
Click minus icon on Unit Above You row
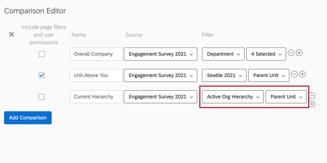[294, 74]
